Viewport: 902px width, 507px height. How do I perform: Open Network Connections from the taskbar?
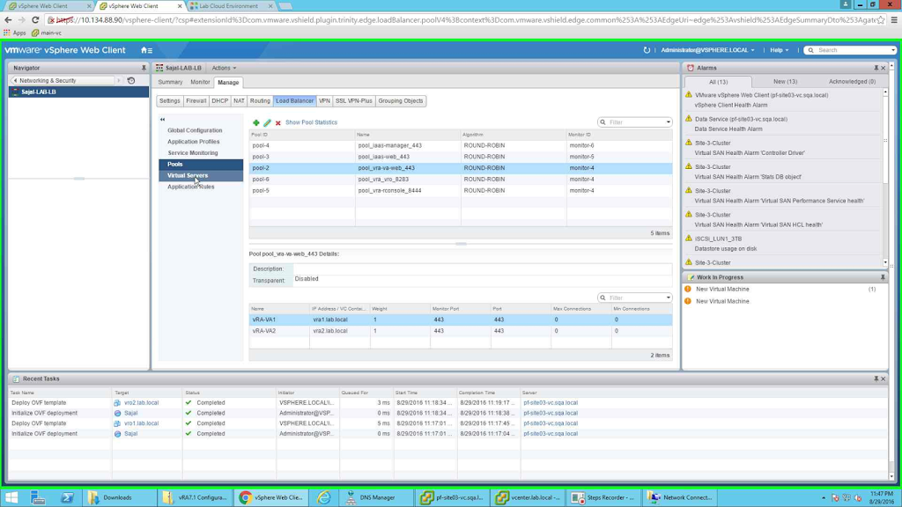click(680, 497)
